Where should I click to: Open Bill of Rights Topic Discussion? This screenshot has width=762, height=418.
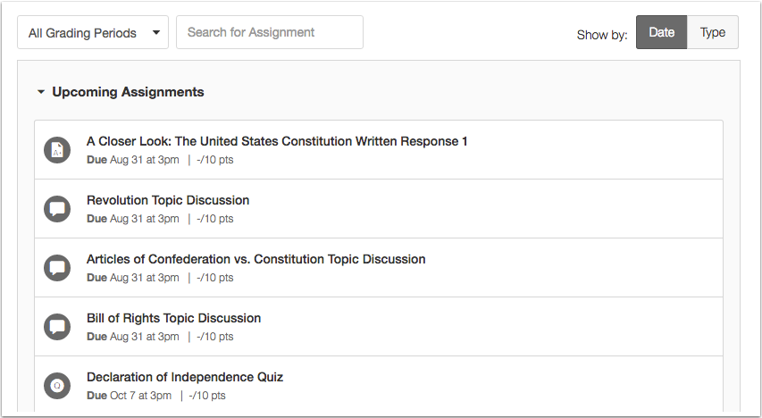(x=173, y=318)
